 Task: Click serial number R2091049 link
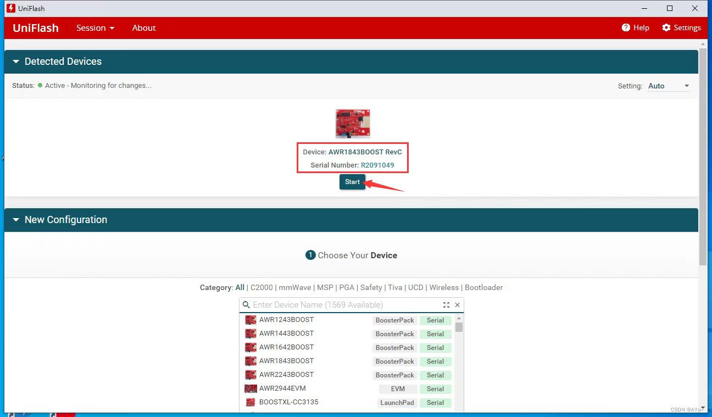click(x=377, y=165)
